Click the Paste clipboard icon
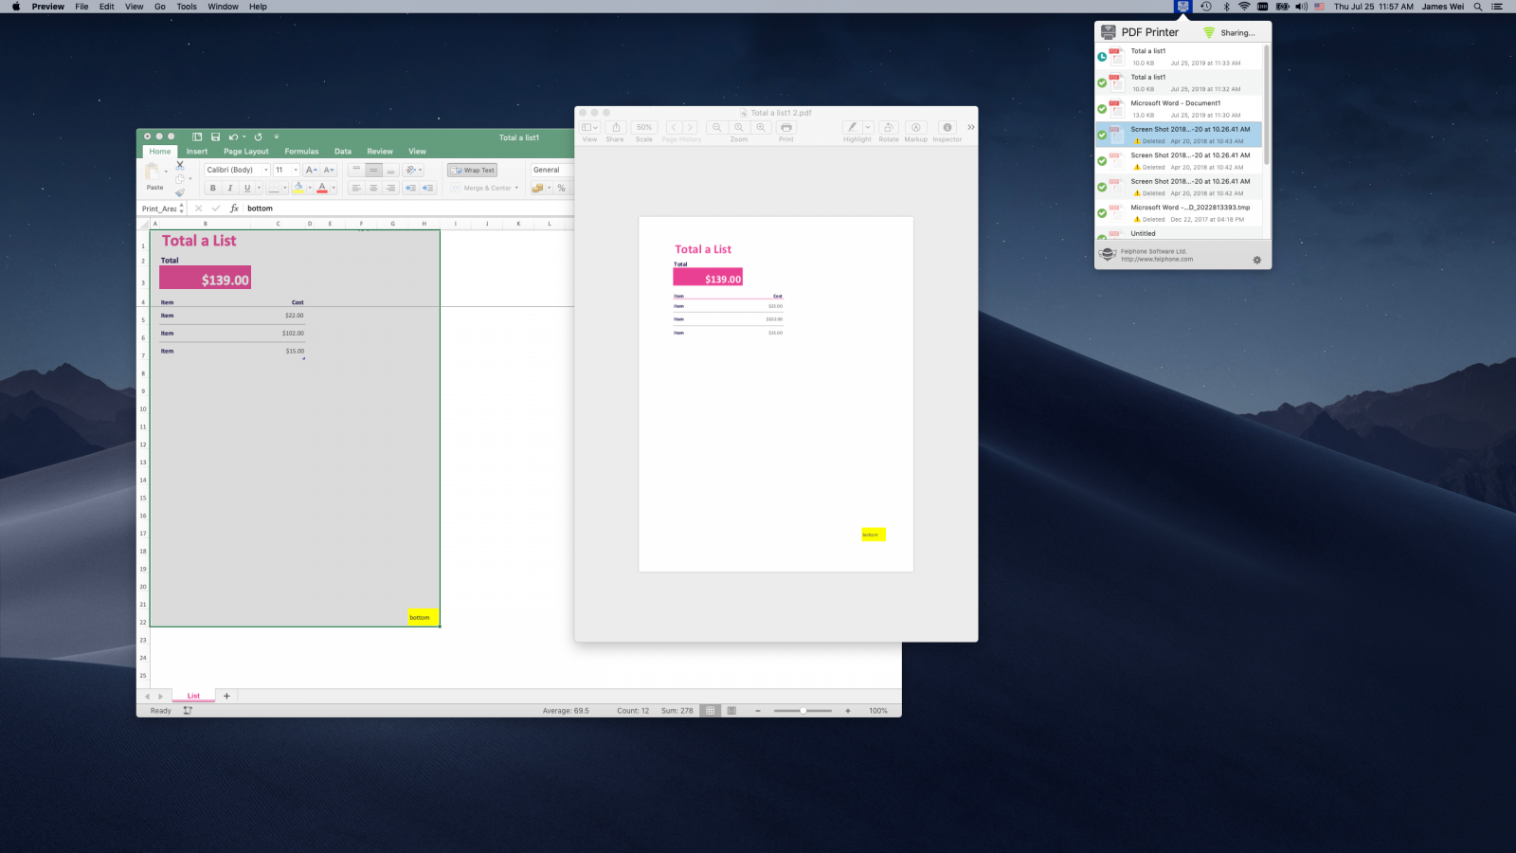This screenshot has width=1516, height=853. [153, 172]
